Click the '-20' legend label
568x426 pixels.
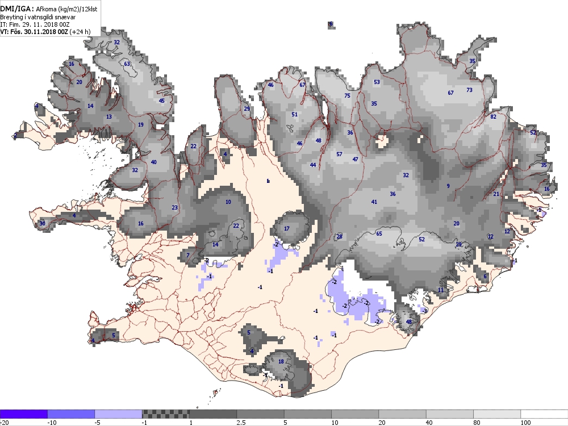[5, 423]
